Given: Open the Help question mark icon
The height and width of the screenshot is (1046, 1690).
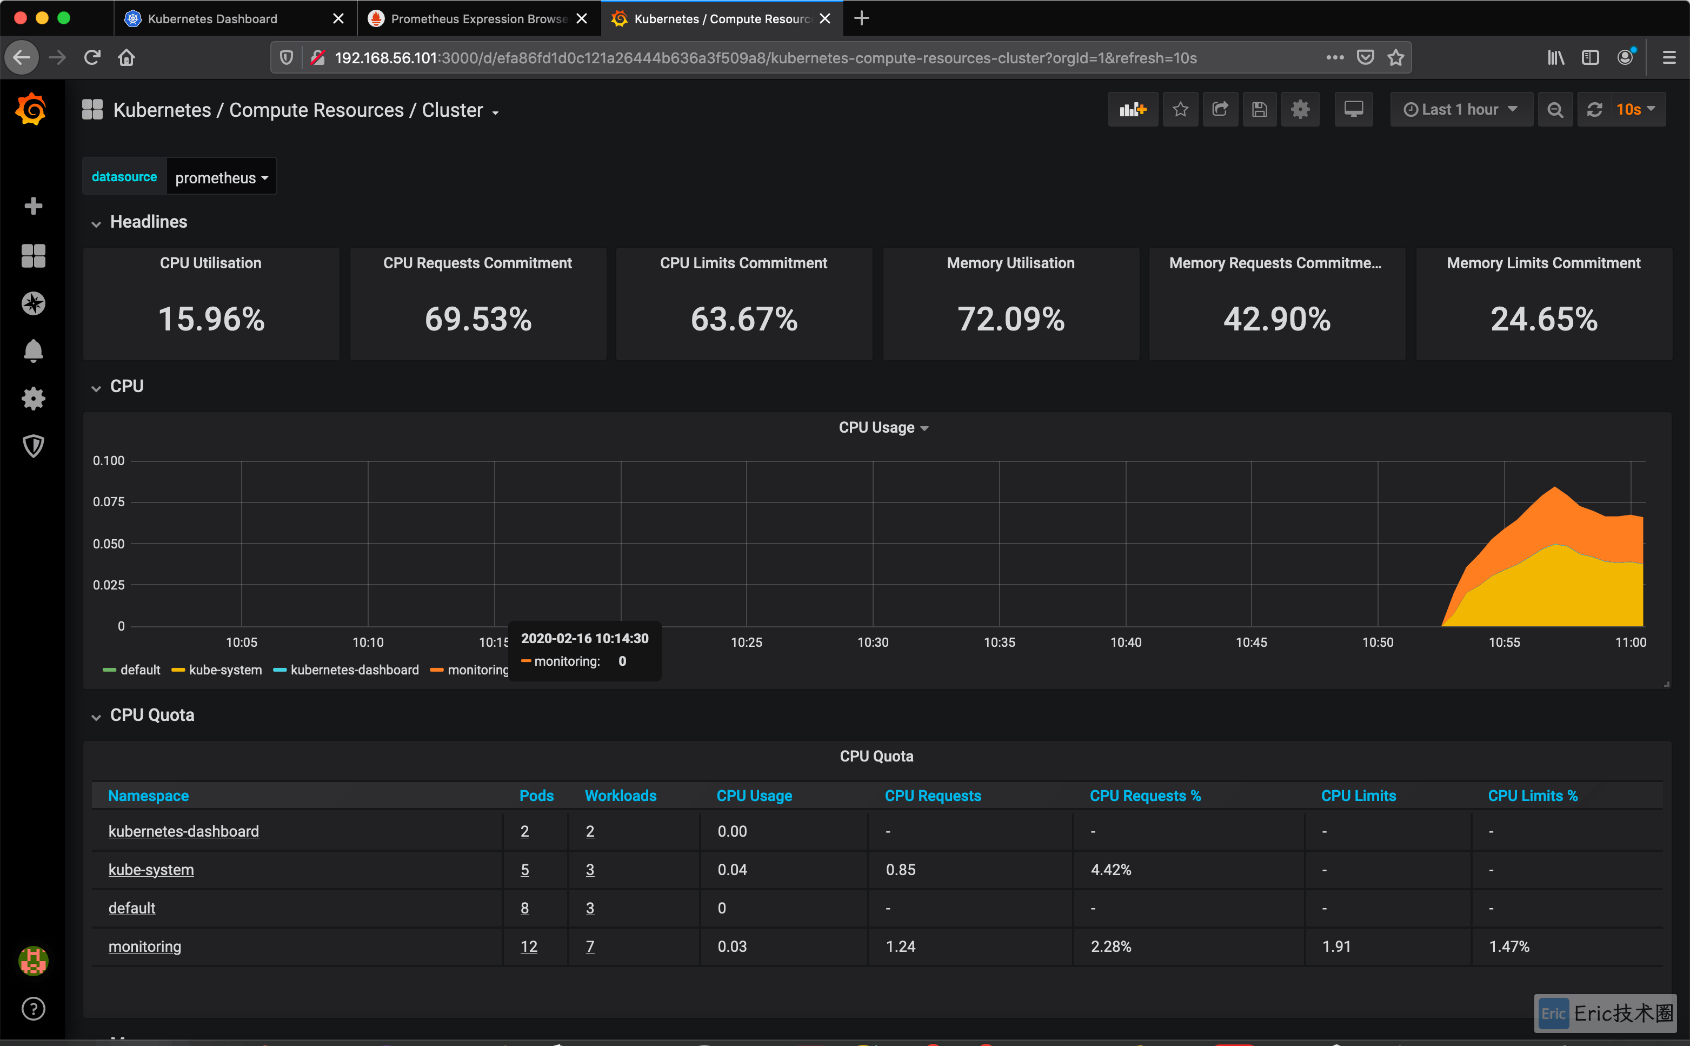Looking at the screenshot, I should click(x=33, y=1009).
